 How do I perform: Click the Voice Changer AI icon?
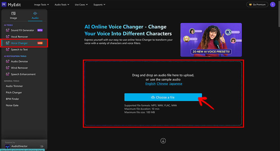(x=8, y=43)
